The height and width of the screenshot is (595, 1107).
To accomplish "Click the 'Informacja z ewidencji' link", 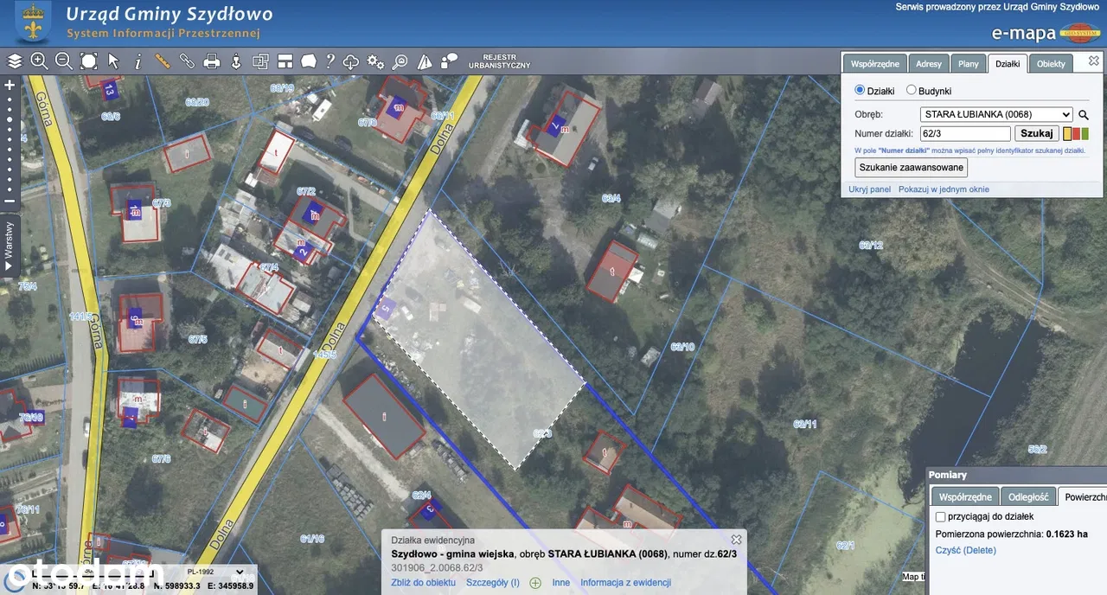I will [x=625, y=583].
